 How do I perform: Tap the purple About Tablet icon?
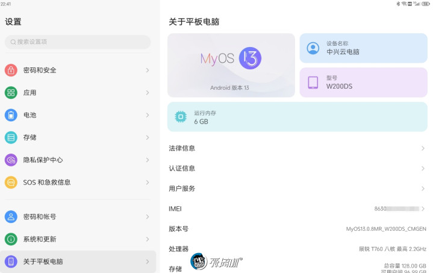[x=11, y=262]
